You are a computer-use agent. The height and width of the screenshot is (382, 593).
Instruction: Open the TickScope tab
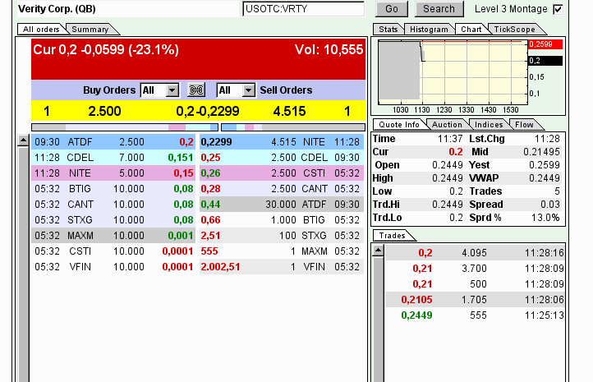(514, 29)
